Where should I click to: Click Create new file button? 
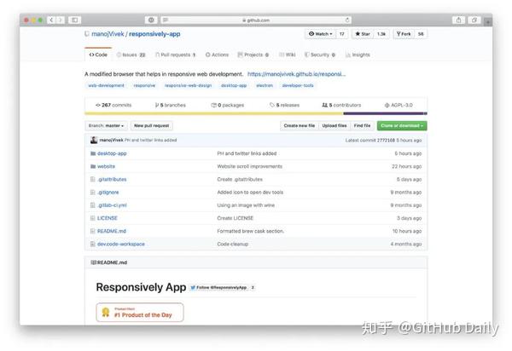(300, 126)
